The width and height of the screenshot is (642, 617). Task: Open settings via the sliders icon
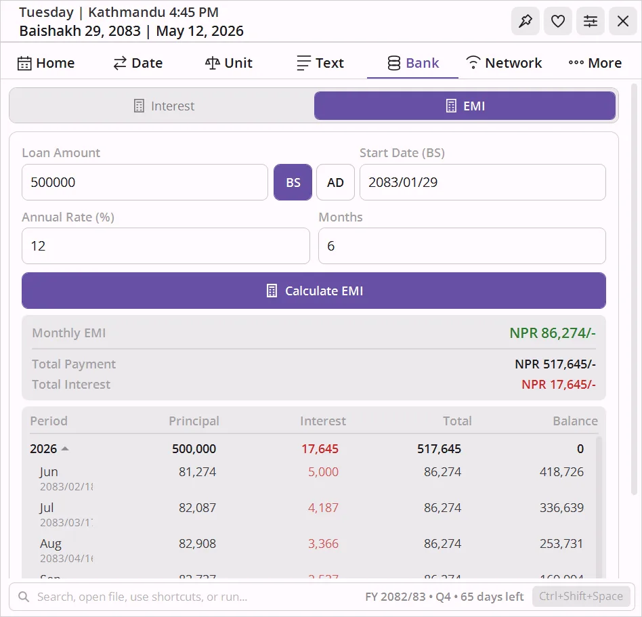click(x=591, y=21)
